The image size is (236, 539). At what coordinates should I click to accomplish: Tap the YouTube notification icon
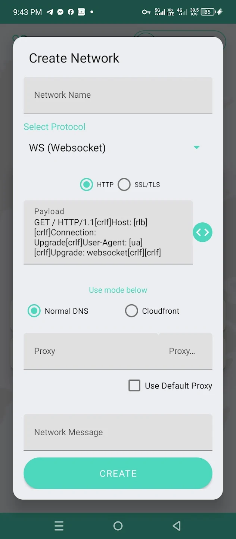pyautogui.click(x=82, y=12)
